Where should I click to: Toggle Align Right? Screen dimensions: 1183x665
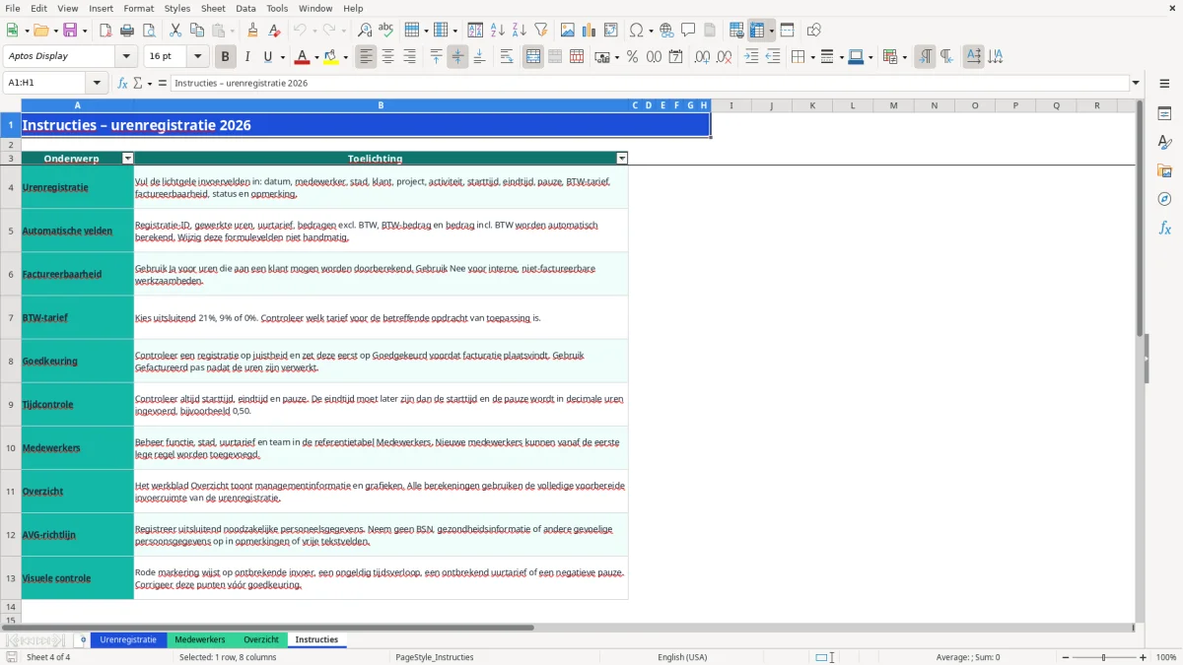point(409,57)
